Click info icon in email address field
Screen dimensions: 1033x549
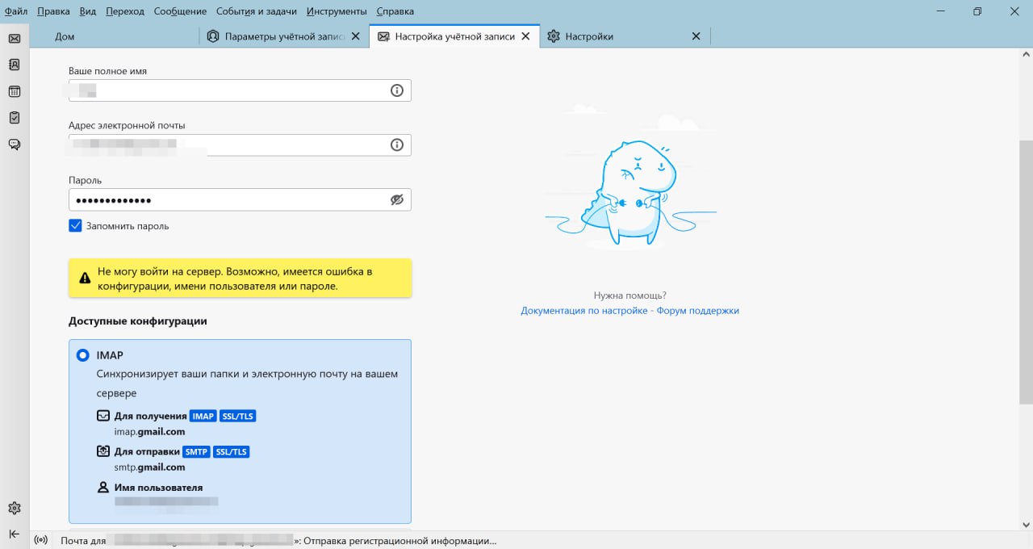tap(396, 145)
